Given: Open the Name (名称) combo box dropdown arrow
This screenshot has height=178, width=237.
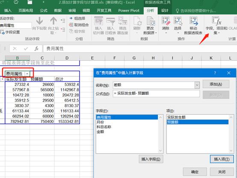Looking at the screenshot, I should tap(197, 85).
